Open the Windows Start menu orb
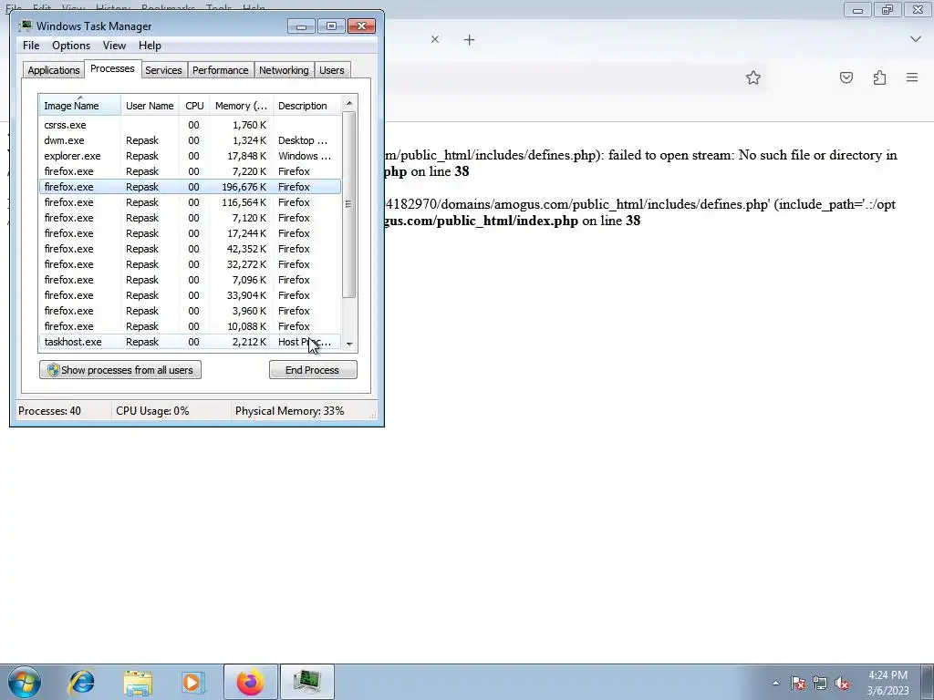Image resolution: width=934 pixels, height=700 pixels. 25,682
